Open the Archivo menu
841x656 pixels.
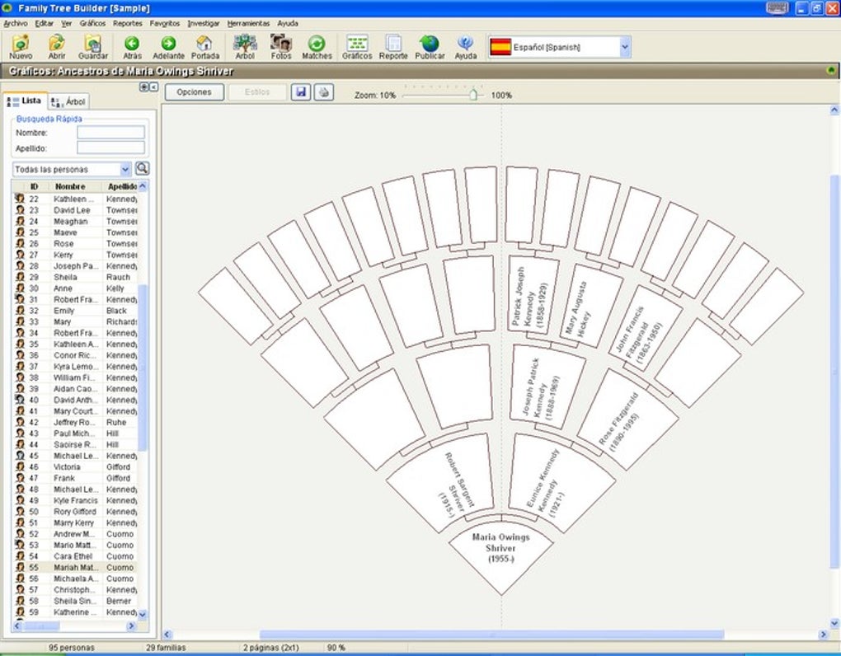[x=16, y=24]
